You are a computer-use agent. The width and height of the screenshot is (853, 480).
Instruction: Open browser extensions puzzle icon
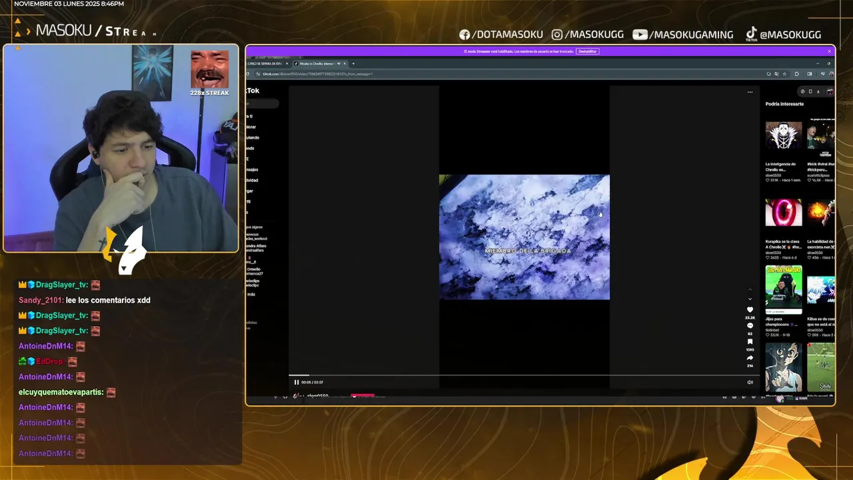point(797,74)
